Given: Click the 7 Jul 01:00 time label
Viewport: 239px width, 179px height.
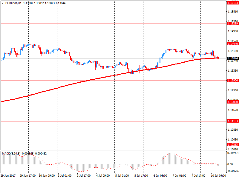Looking at the screenshot, I should pyautogui.click(x=180, y=176).
